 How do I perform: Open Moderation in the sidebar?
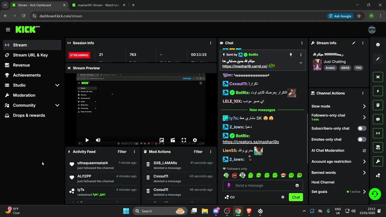tap(33, 95)
